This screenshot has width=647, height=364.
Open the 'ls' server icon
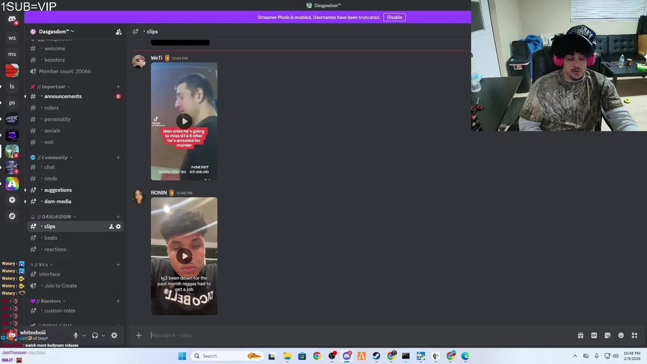[x=12, y=86]
